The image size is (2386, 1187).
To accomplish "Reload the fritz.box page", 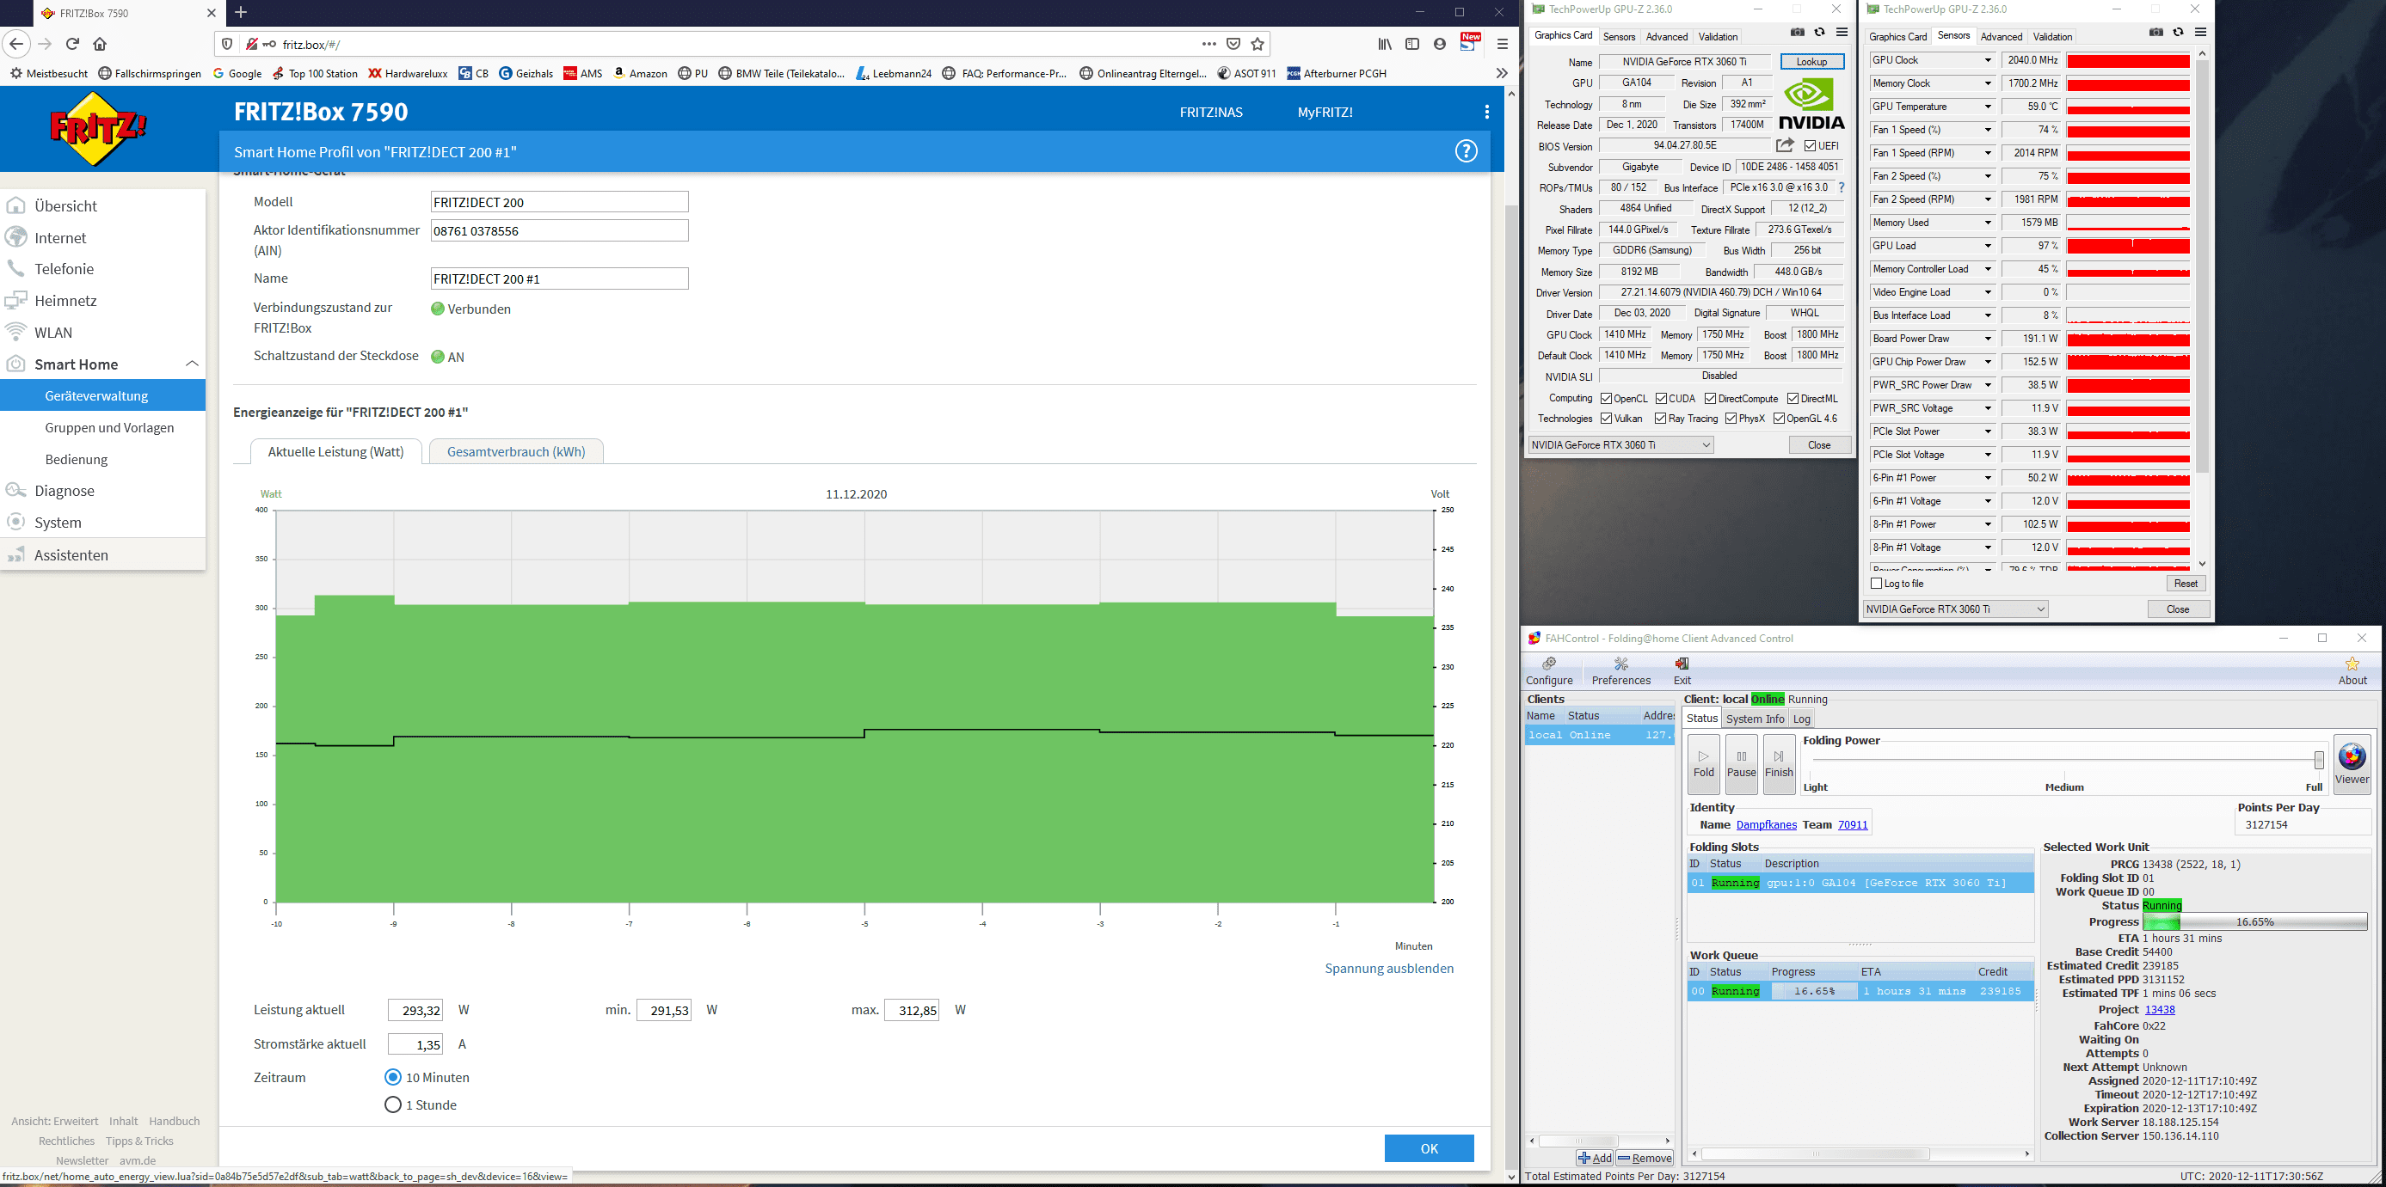I will (x=72, y=44).
